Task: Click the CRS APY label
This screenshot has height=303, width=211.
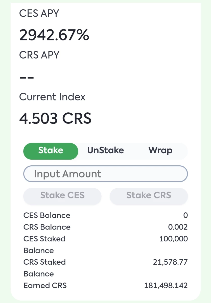Action: (x=39, y=55)
